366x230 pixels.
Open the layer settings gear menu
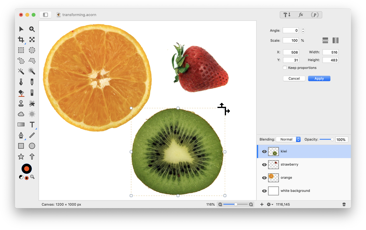(270, 204)
